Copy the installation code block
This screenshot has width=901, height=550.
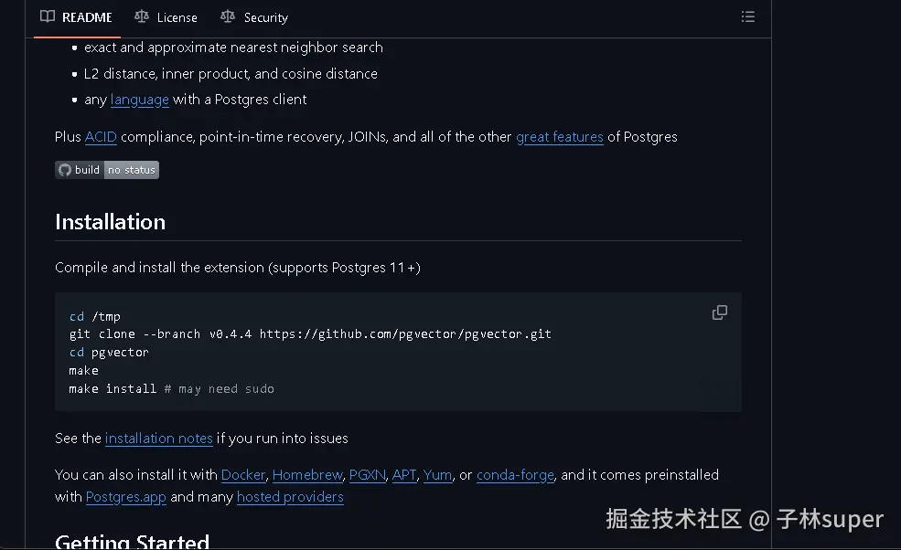click(x=720, y=312)
